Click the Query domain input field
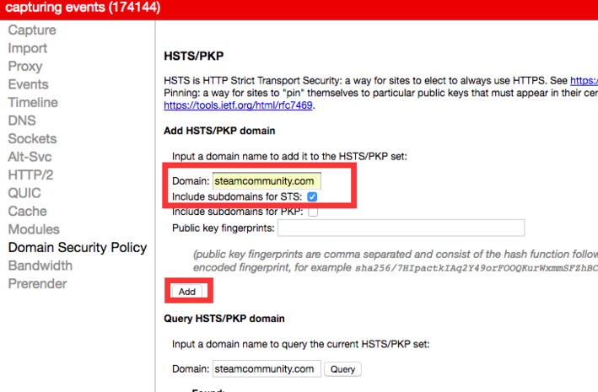This screenshot has height=392, width=598. point(267,368)
